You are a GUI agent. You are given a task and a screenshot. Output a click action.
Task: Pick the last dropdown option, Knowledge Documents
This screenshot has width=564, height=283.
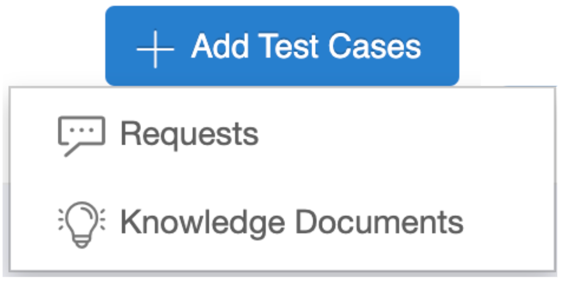point(291,222)
